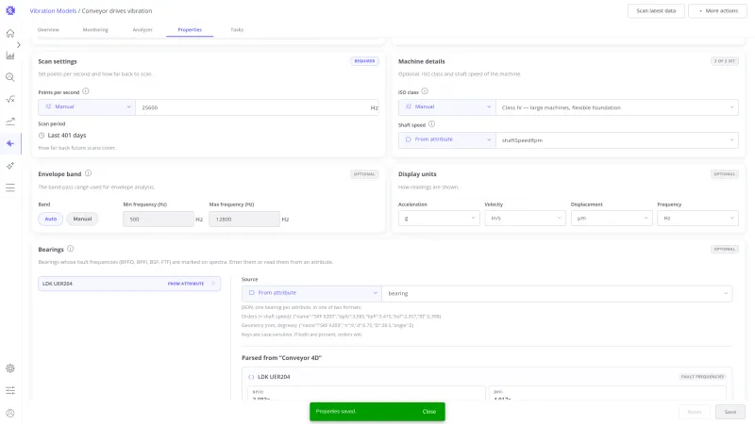The height and width of the screenshot is (424, 755).
Task: Show info for Bearings section
Action: tap(70, 249)
